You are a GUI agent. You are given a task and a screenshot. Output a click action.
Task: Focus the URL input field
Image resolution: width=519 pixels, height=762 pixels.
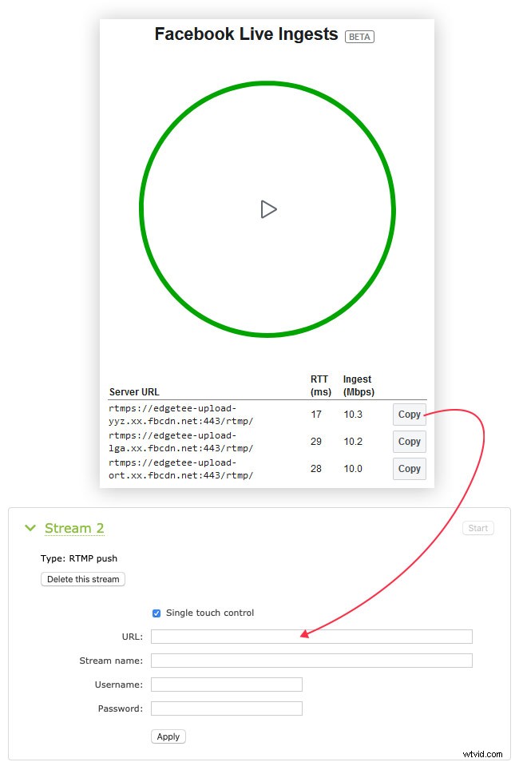(311, 637)
